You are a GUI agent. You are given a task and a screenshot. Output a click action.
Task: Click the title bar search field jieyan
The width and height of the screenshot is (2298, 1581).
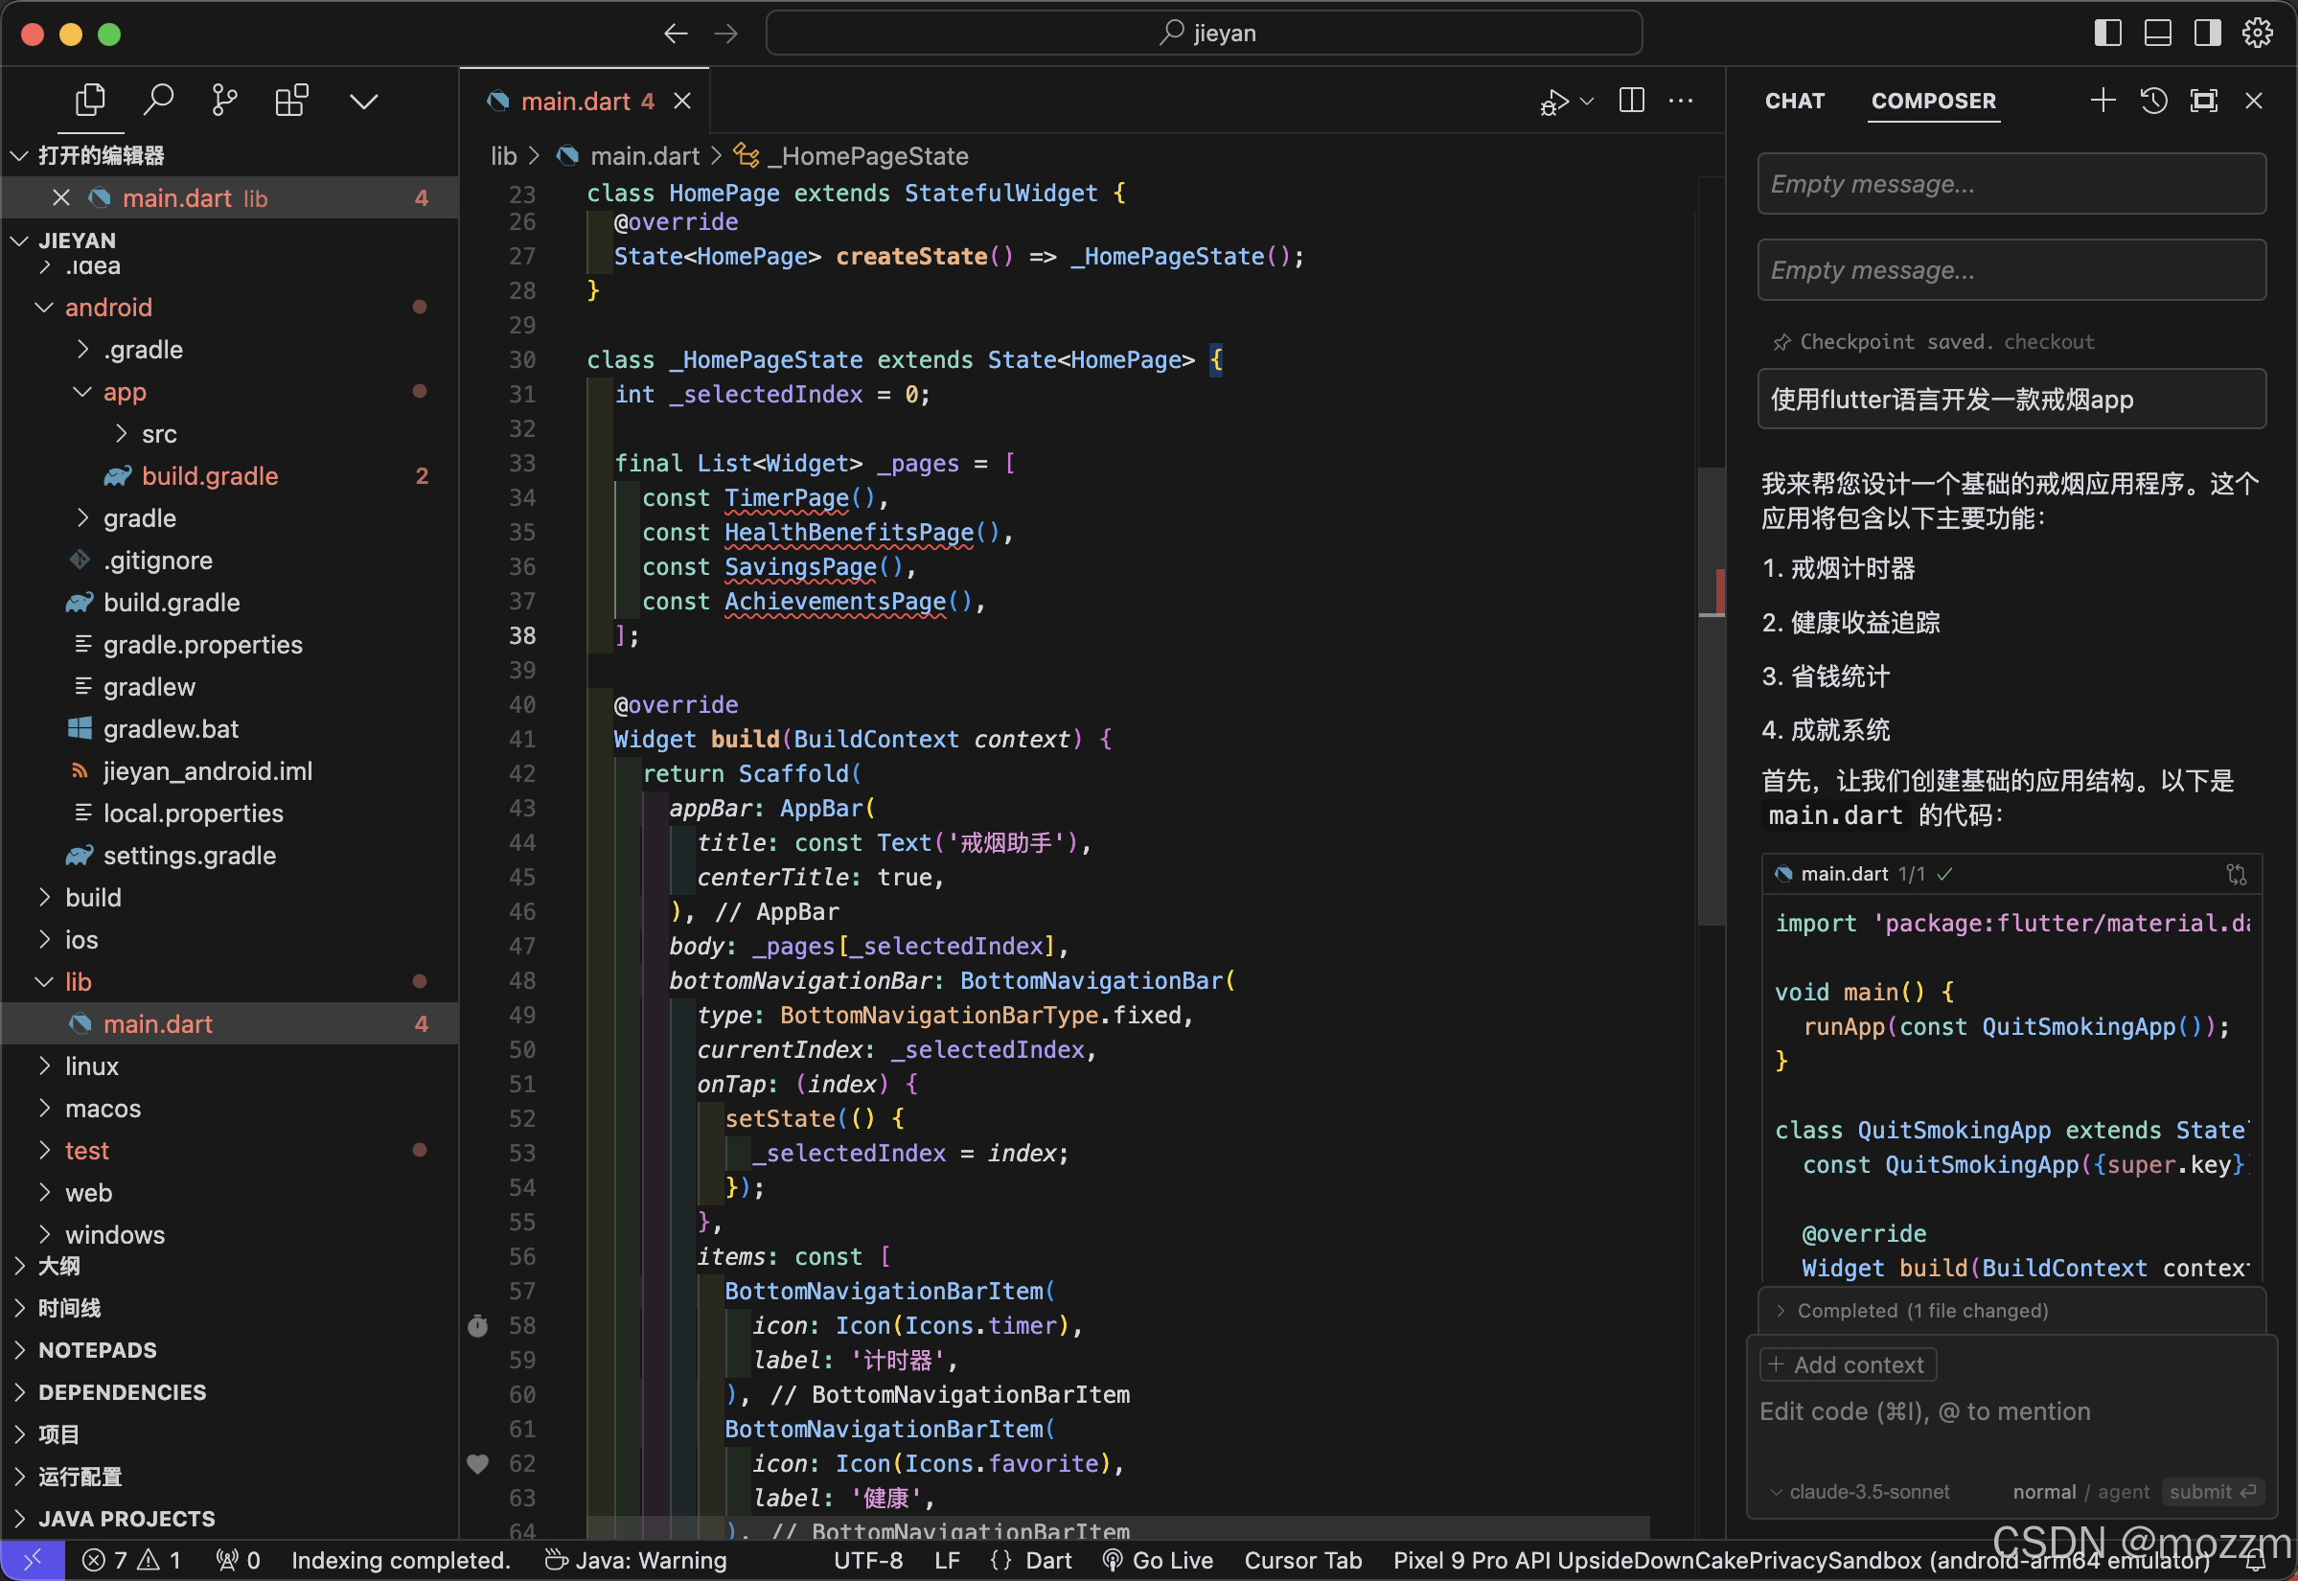pos(1204,33)
